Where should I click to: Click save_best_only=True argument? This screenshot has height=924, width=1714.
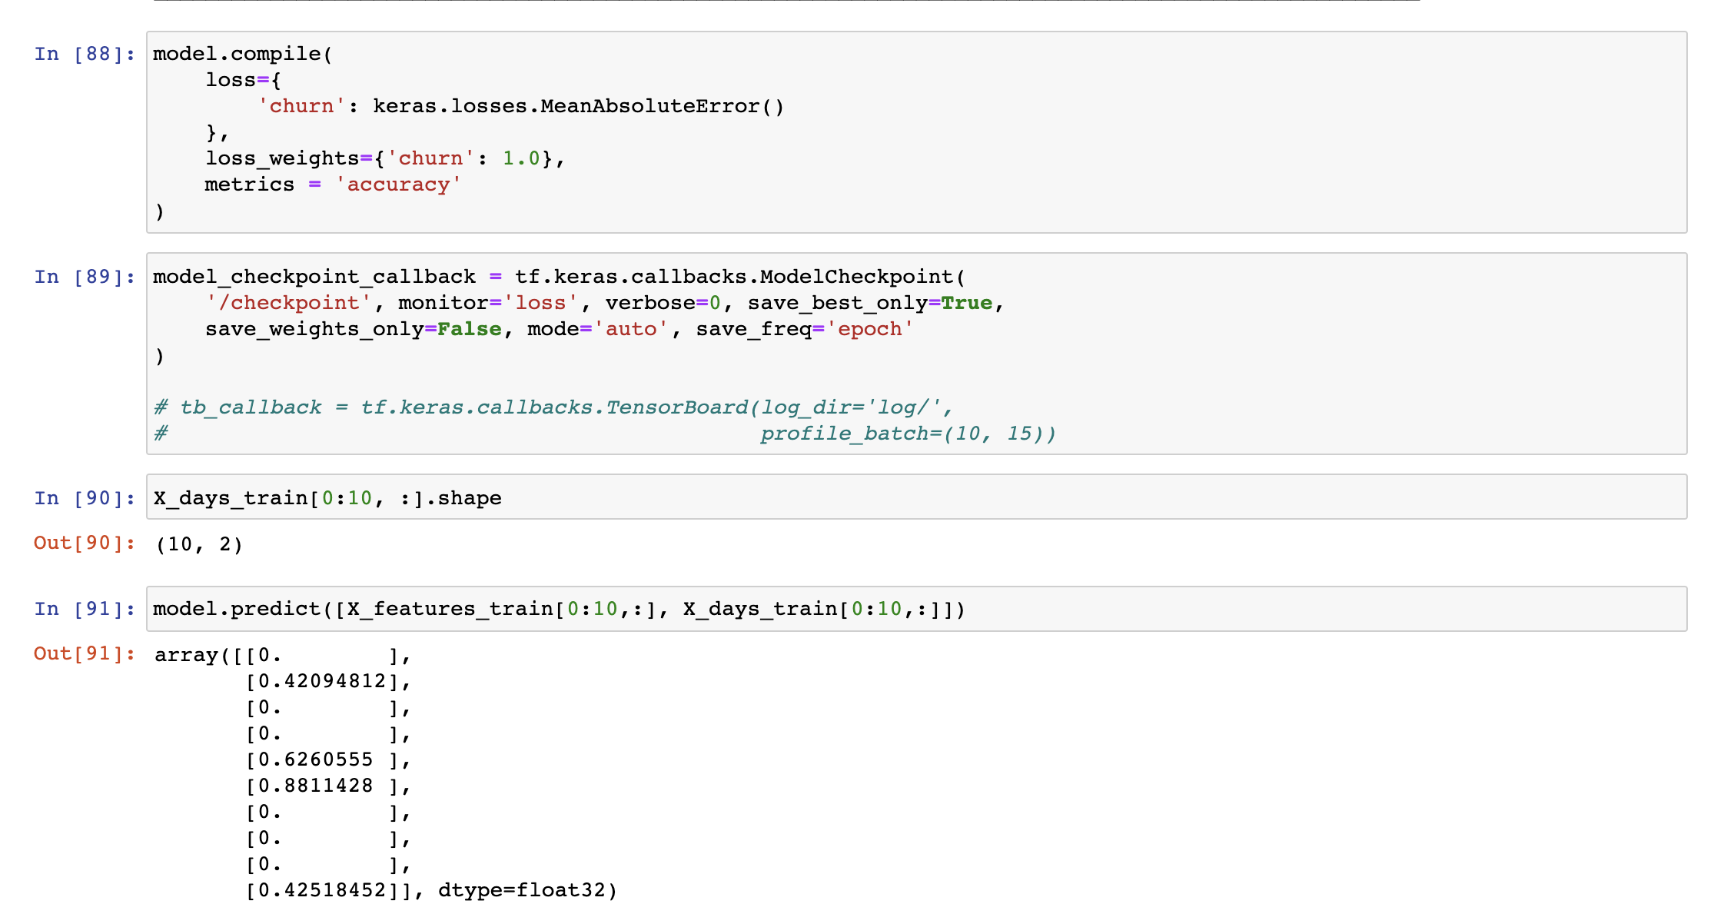[869, 303]
